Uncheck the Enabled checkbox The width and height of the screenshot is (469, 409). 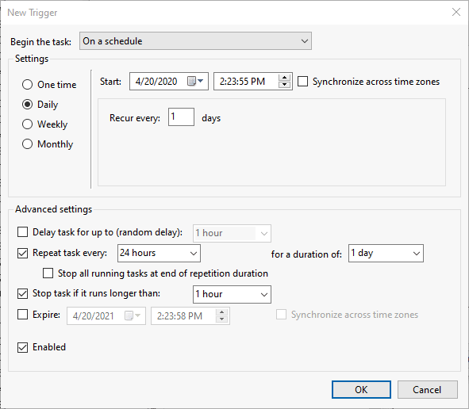click(23, 347)
